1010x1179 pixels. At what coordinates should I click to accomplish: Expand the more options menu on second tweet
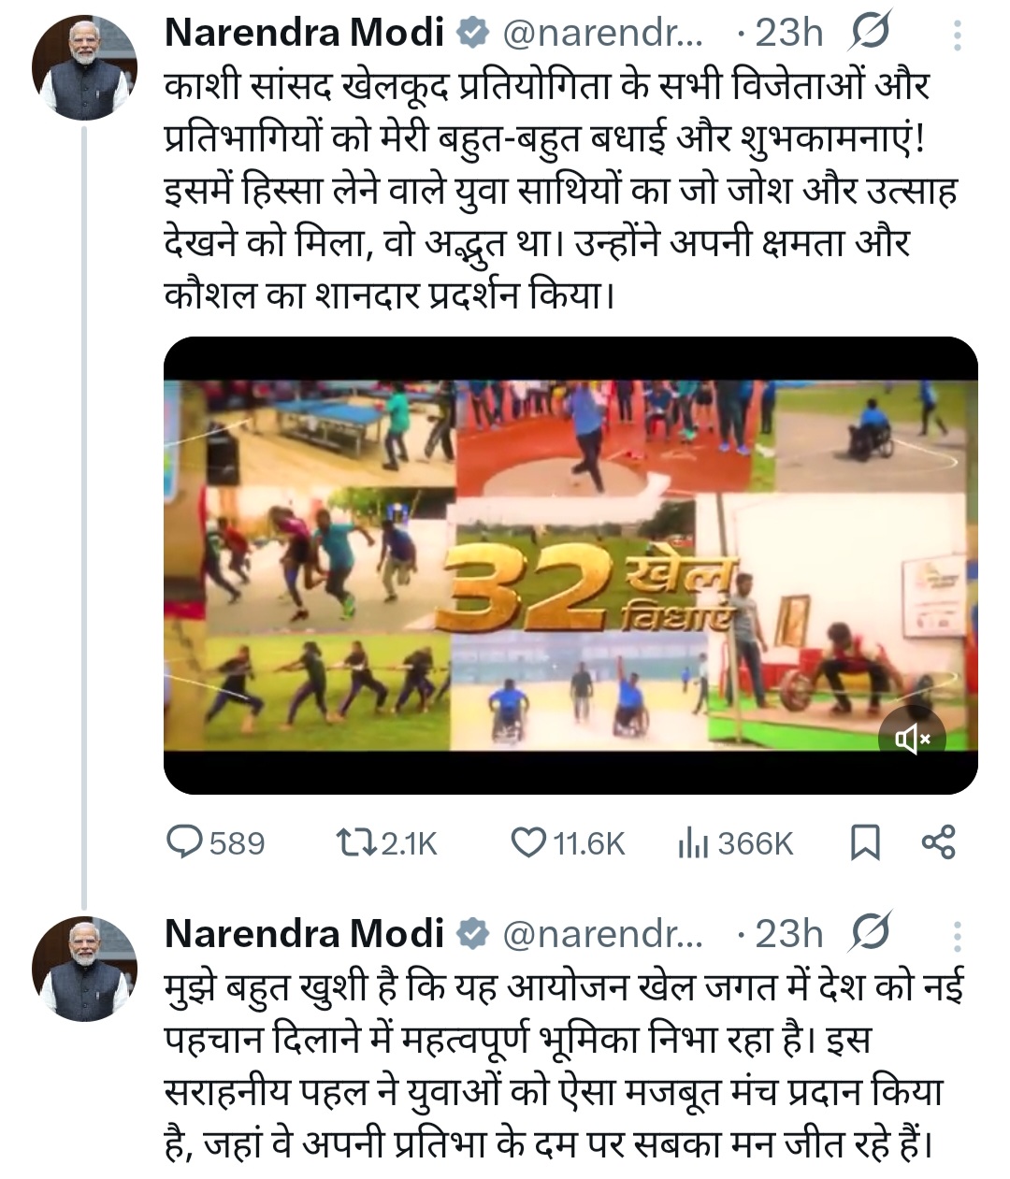[956, 934]
